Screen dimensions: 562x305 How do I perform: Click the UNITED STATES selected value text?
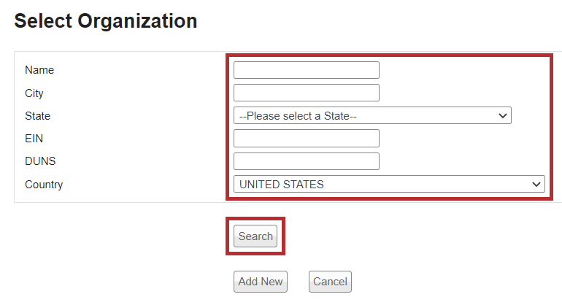point(282,185)
